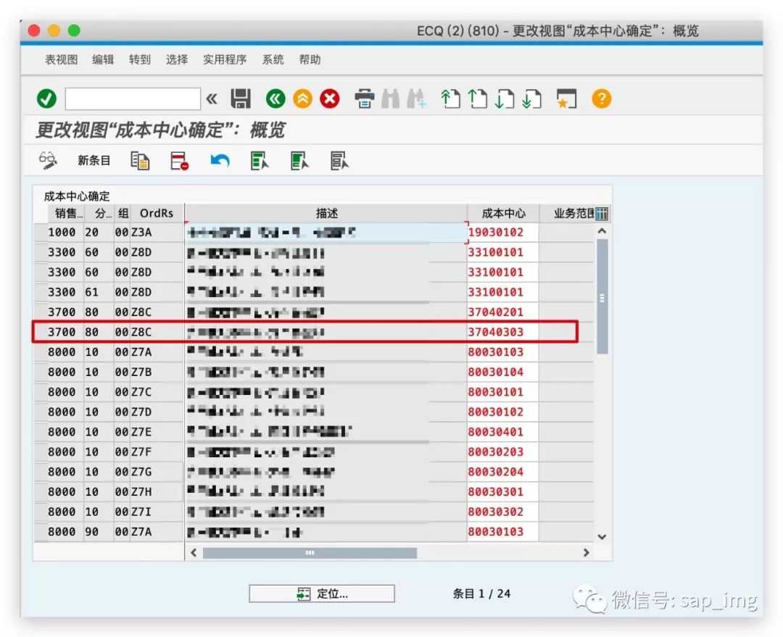The height and width of the screenshot is (637, 783).
Task: Select row 8000 10 Z7D selector
Action: pos(41,412)
